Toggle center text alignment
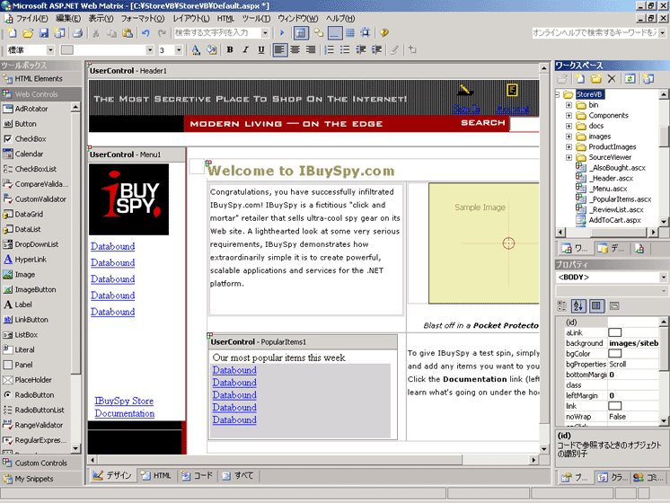 point(295,50)
